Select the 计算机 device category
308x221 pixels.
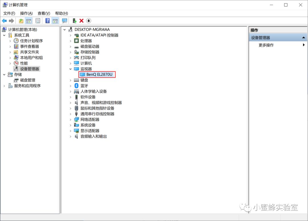click(86, 63)
